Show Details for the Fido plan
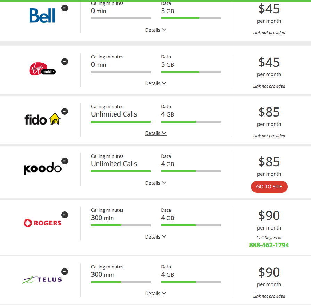 pos(156,133)
